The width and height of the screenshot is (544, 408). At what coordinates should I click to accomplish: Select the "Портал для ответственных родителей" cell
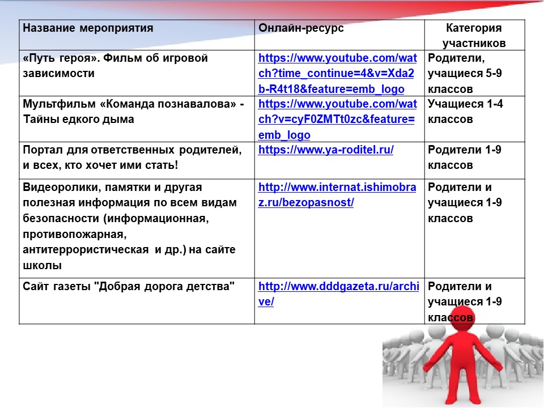[137, 160]
